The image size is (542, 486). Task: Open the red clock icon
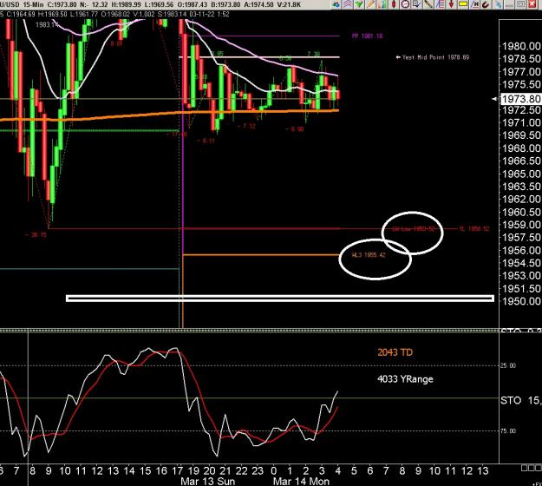click(405, 4)
